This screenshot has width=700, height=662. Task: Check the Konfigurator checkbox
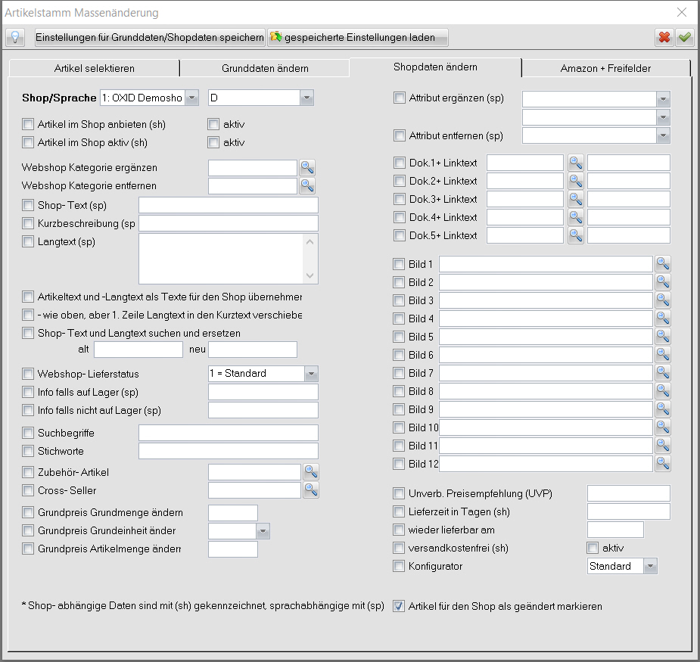point(399,566)
